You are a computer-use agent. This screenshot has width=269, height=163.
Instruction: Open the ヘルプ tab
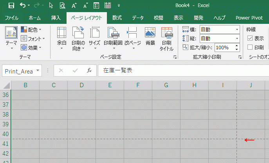click(219, 18)
